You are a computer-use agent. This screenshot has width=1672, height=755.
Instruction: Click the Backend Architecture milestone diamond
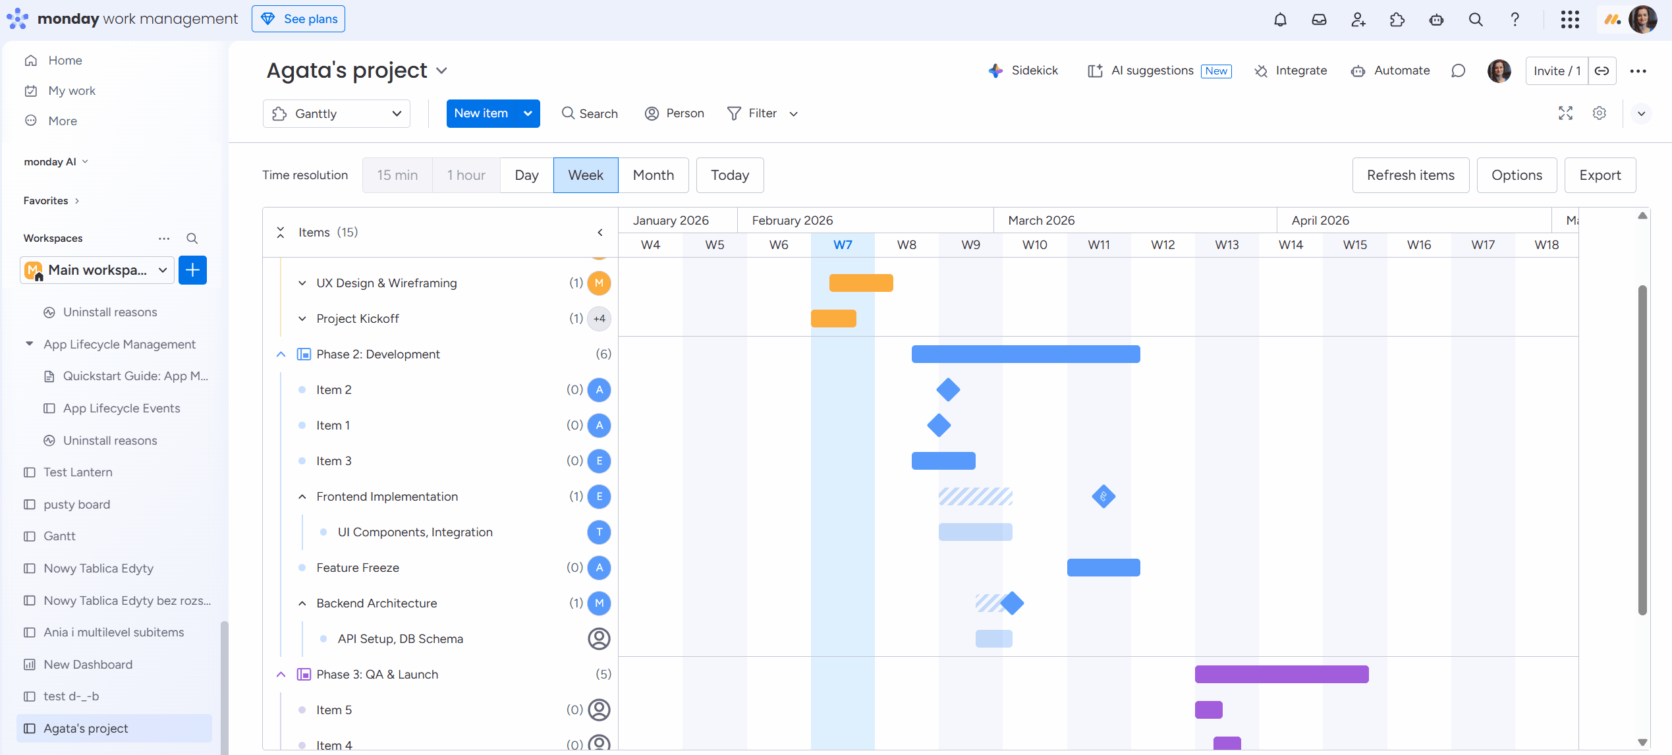click(x=1012, y=603)
